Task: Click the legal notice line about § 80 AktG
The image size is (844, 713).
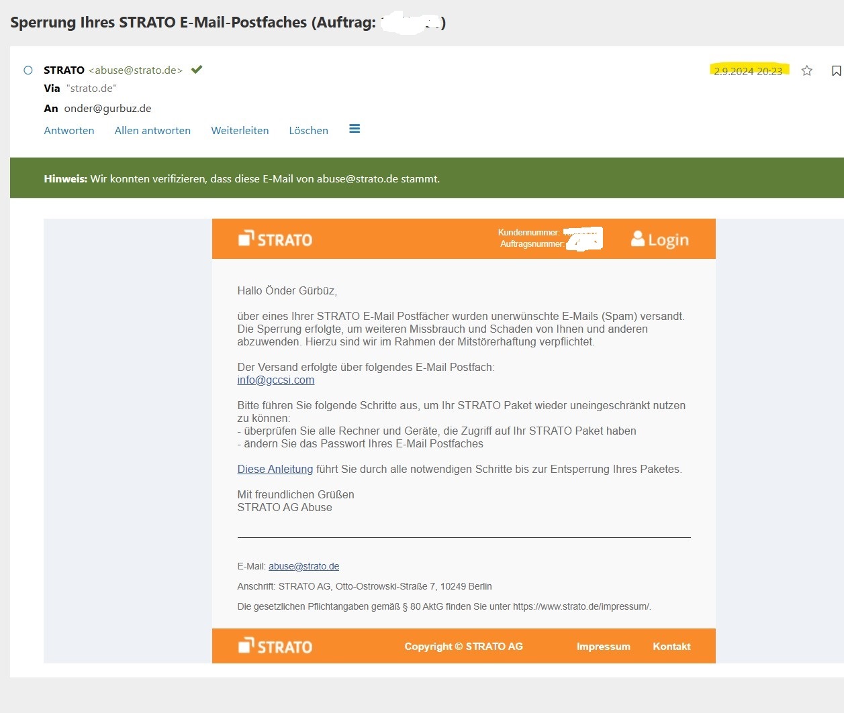Action: point(444,606)
